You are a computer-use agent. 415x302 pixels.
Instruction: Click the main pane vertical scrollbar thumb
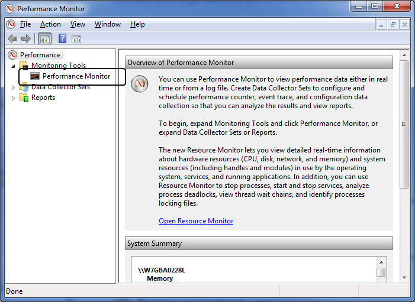tap(404, 124)
